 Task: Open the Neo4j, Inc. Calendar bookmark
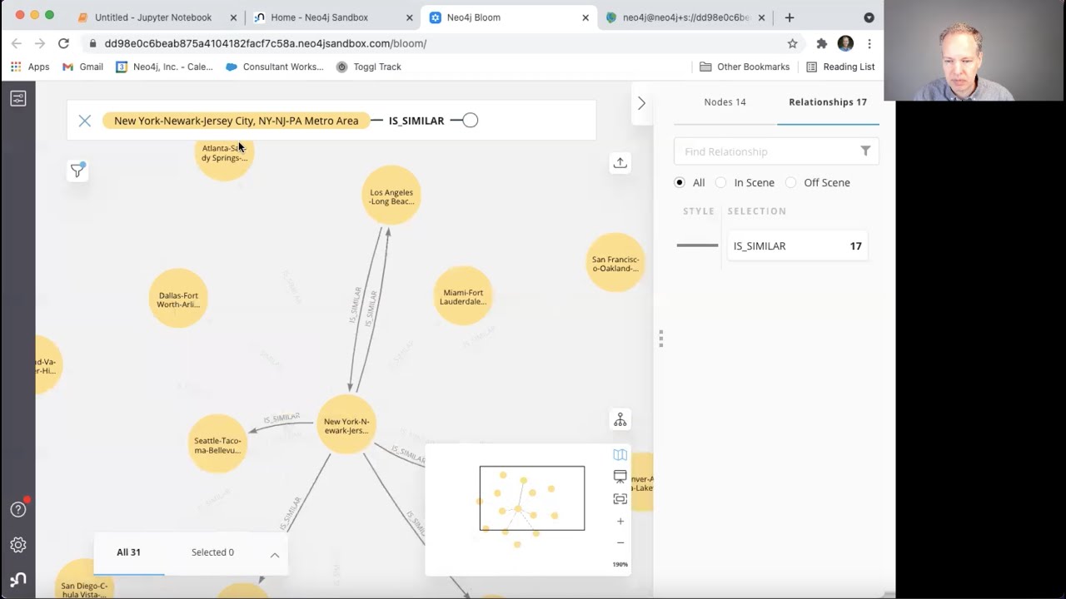[x=164, y=67]
